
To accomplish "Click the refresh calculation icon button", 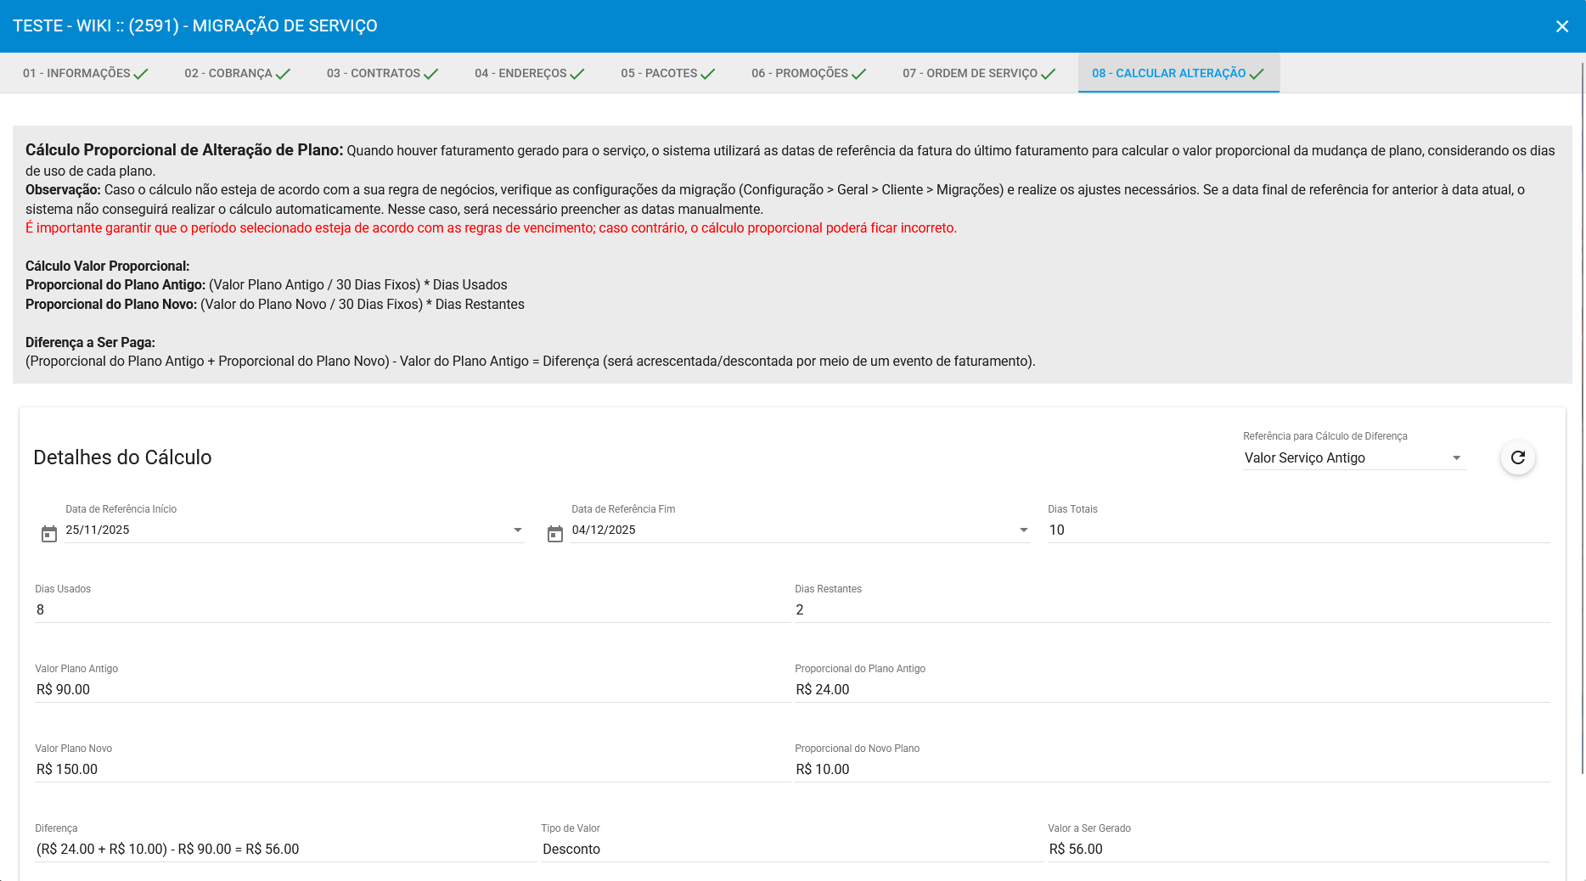I will (1517, 457).
